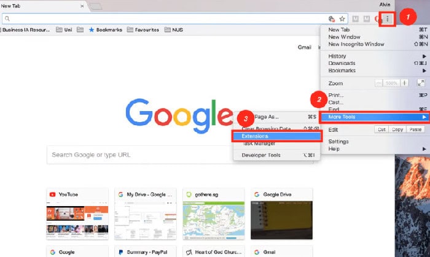Open the Gmail shortcut tile at bottom
Viewport: 430px width, 257px height.
point(281,252)
